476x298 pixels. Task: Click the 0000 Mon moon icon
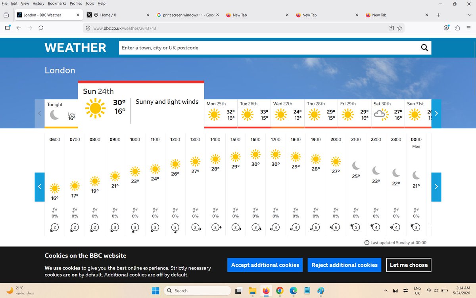pyautogui.click(x=416, y=175)
